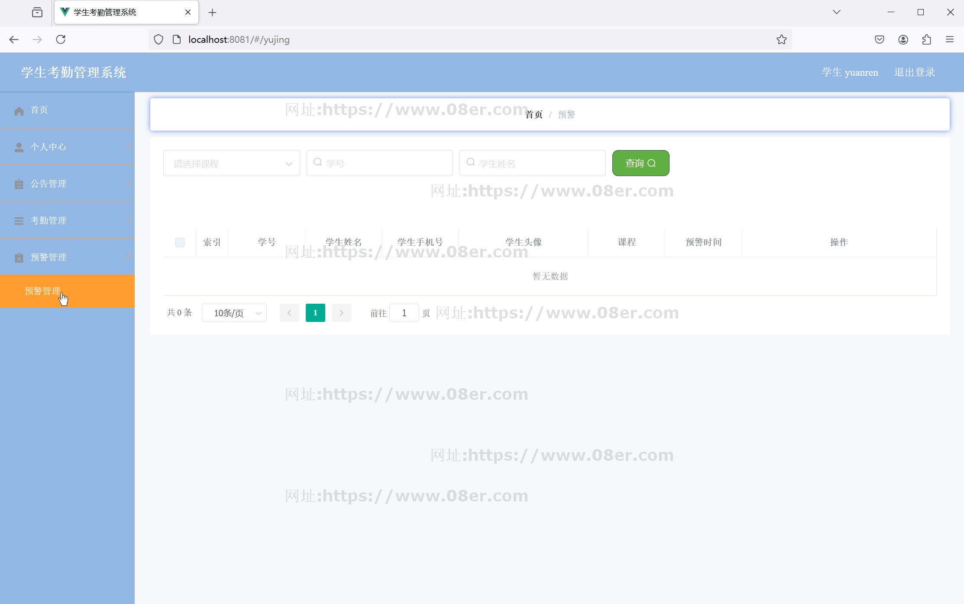Click the next page arrow in pagination
Image resolution: width=964 pixels, height=604 pixels.
(341, 313)
